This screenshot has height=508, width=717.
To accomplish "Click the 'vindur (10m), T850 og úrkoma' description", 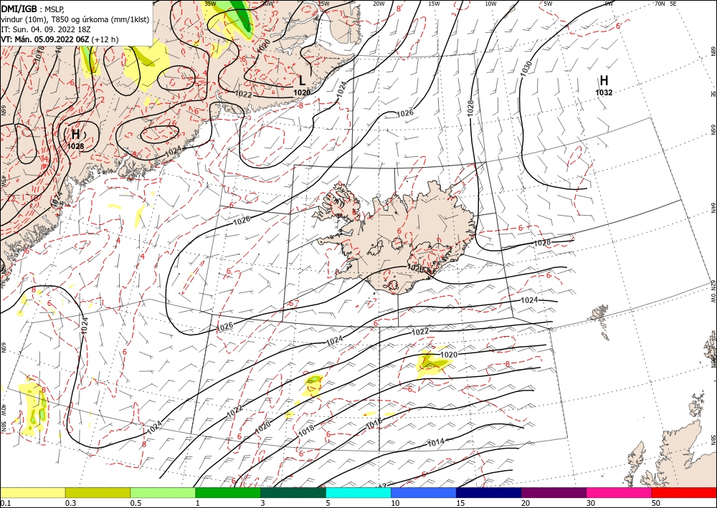I will 75,19.
